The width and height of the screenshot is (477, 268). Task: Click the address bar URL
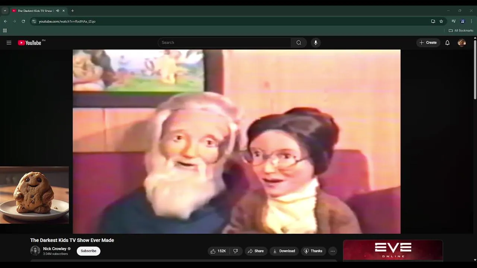click(x=67, y=22)
